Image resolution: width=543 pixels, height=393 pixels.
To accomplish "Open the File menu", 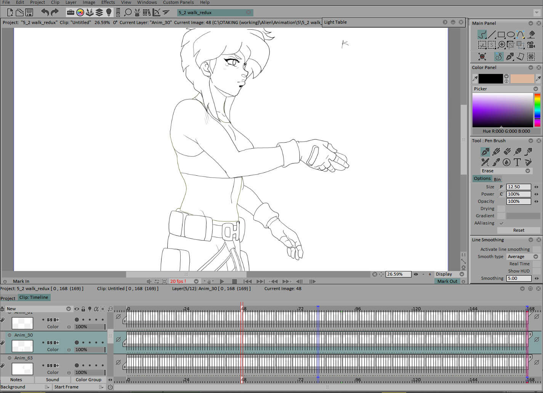I will pyautogui.click(x=6, y=2).
